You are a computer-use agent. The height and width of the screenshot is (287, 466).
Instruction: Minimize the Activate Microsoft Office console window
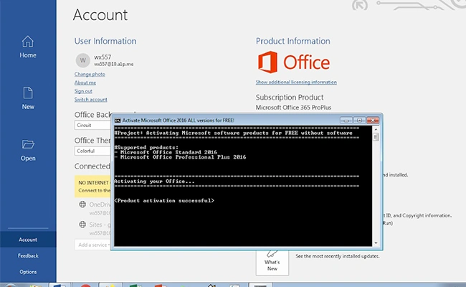(346, 120)
